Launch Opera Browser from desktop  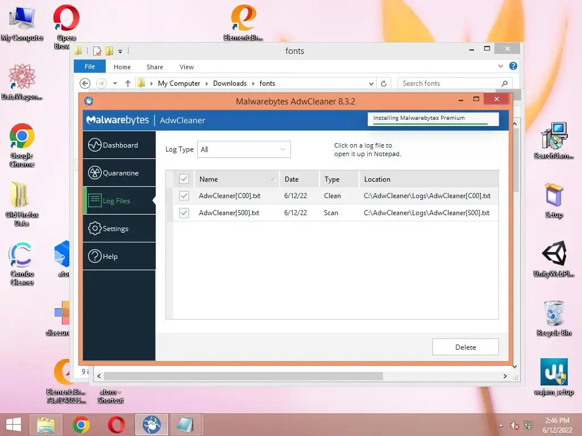tap(66, 27)
